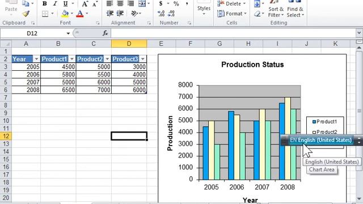This screenshot has width=363, height=204.
Task: Open the Format cells menu
Action: click(x=232, y=14)
